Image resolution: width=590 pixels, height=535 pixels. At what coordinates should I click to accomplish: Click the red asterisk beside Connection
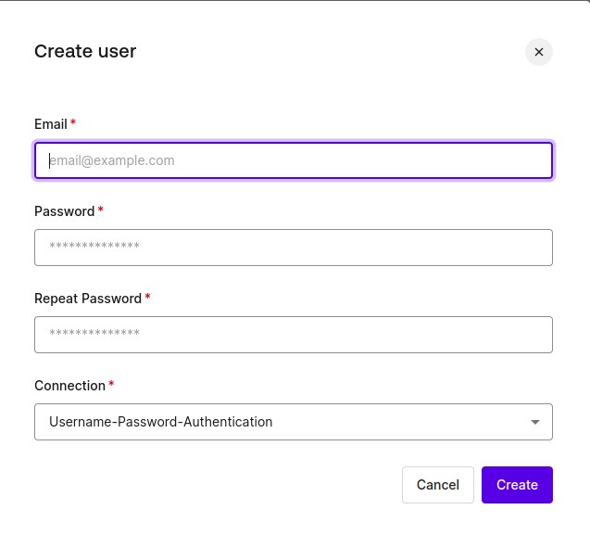[111, 384]
